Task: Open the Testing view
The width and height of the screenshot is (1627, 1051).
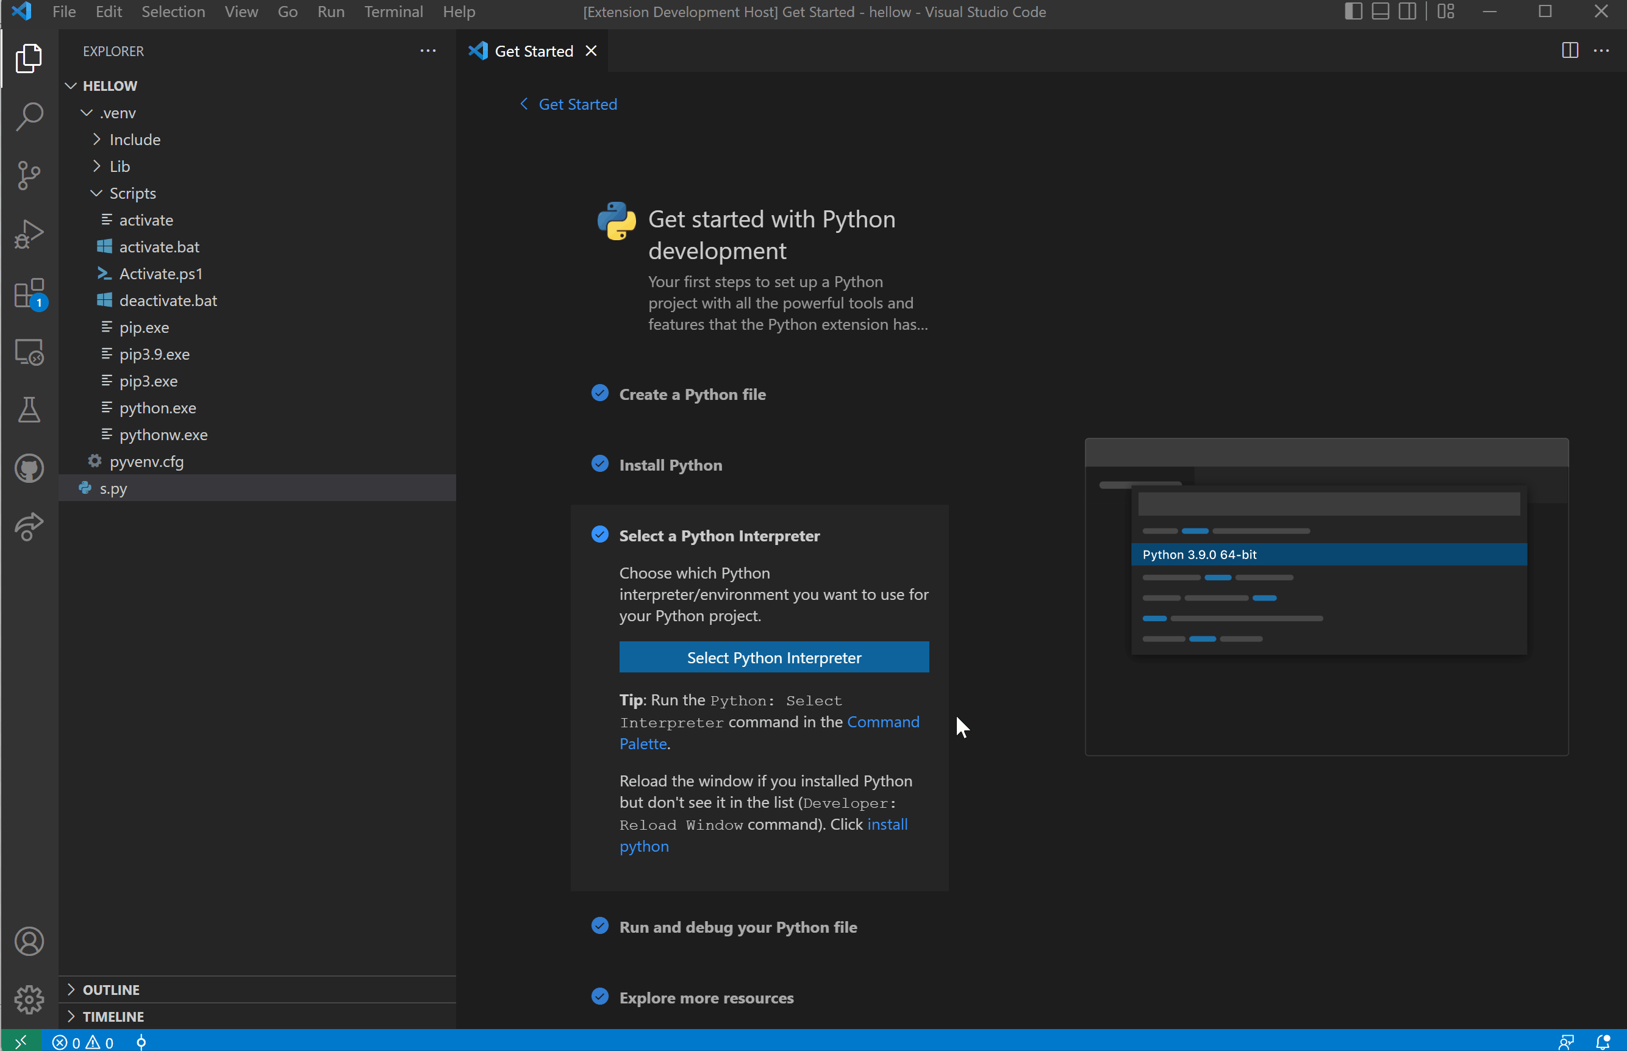Action: tap(29, 410)
